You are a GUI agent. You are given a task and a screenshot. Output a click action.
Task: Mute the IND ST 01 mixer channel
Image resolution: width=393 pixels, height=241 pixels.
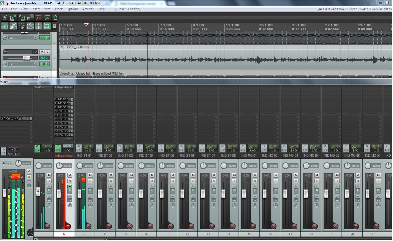click(x=90, y=175)
